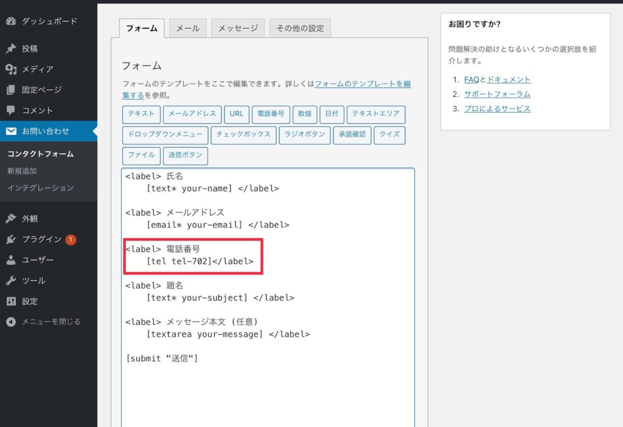Image resolution: width=623 pixels, height=427 pixels.
Task: Insert a ドロップダウンメニュー form tag
Action: [165, 135]
